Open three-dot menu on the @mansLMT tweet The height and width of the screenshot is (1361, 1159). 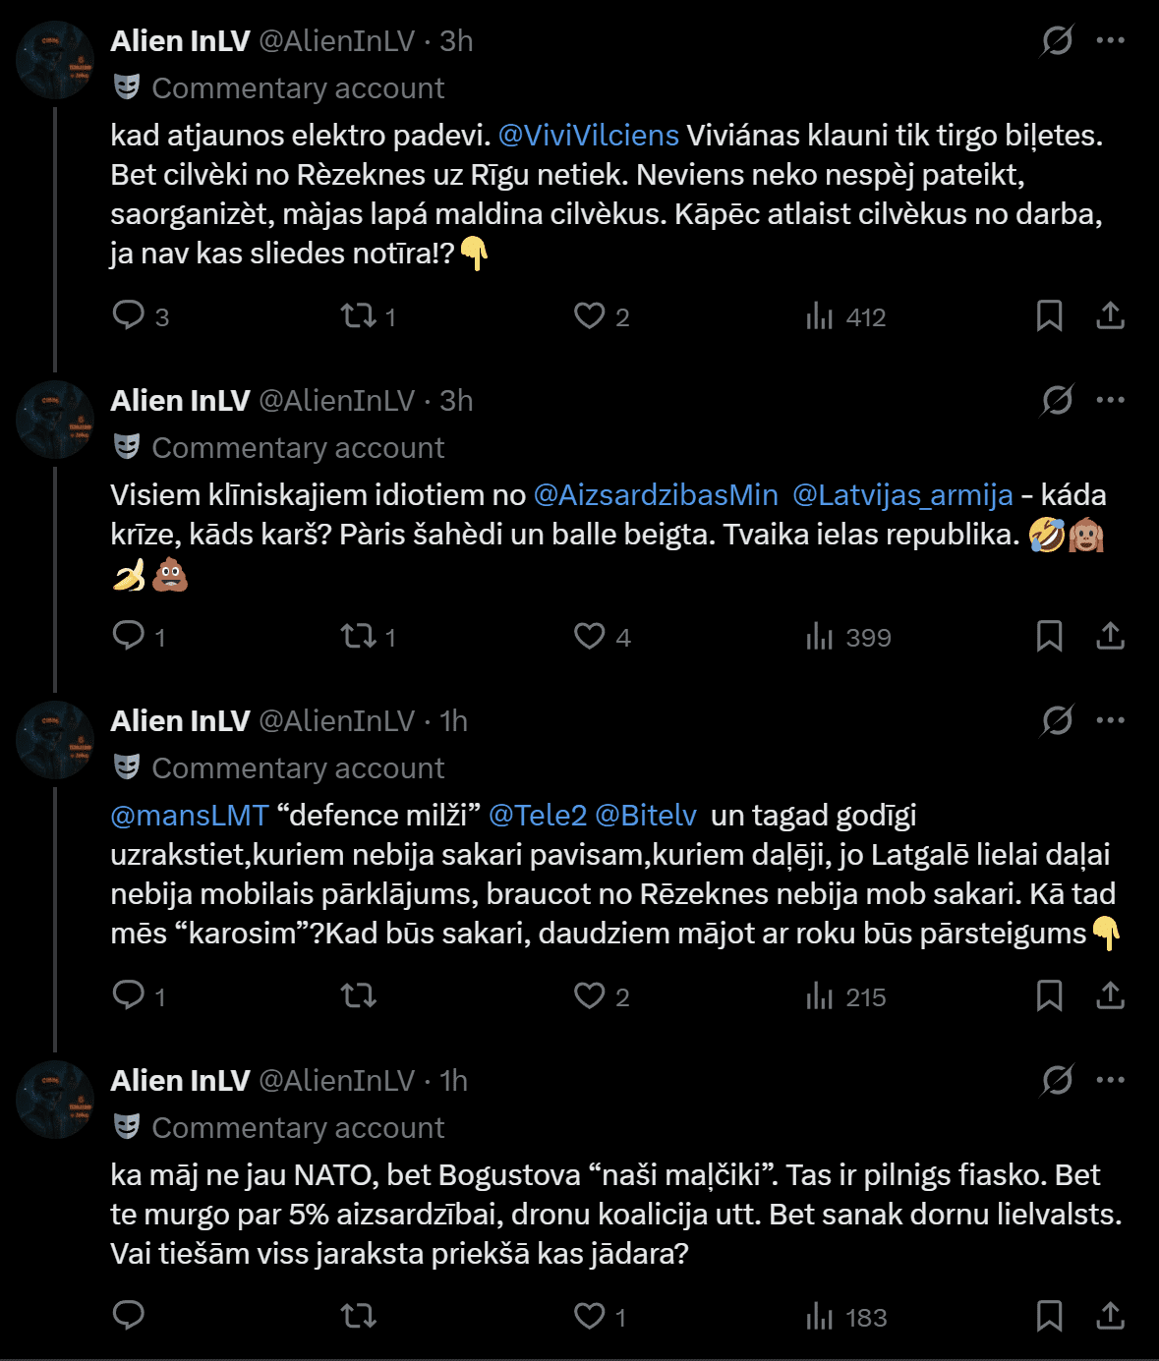point(1110,720)
